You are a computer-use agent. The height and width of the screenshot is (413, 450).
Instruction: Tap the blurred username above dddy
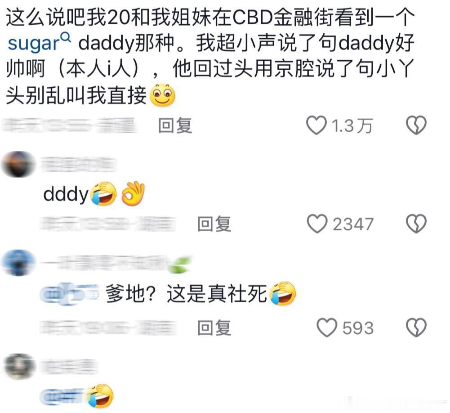pyautogui.click(x=78, y=164)
